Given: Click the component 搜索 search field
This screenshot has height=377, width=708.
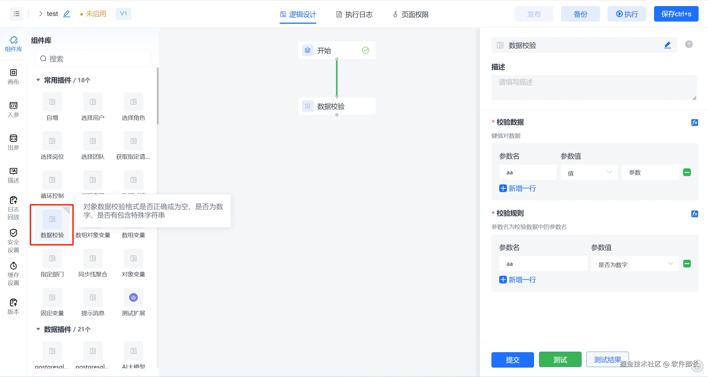Looking at the screenshot, I should pyautogui.click(x=93, y=59).
